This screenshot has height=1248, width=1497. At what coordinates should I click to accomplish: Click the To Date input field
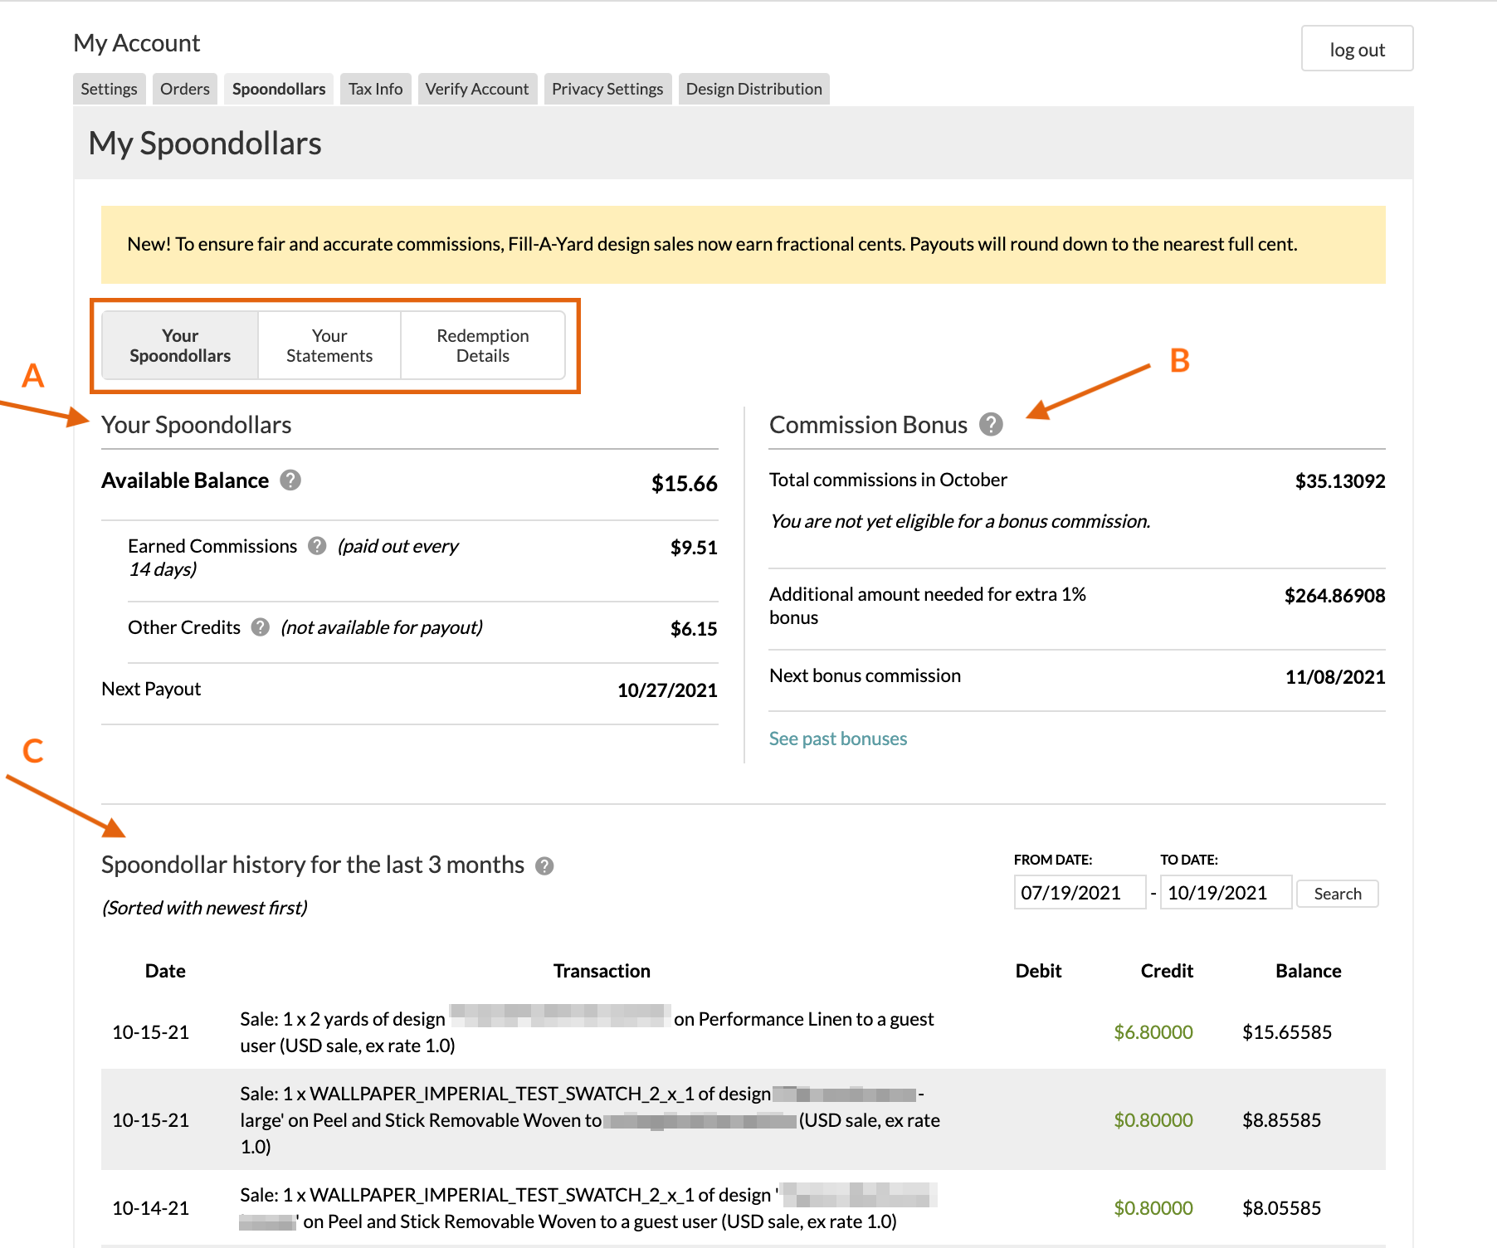pyautogui.click(x=1226, y=893)
